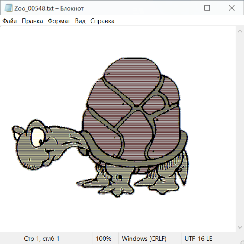Click the 100% zoom level in the status bar
244x244 pixels.
(104, 239)
